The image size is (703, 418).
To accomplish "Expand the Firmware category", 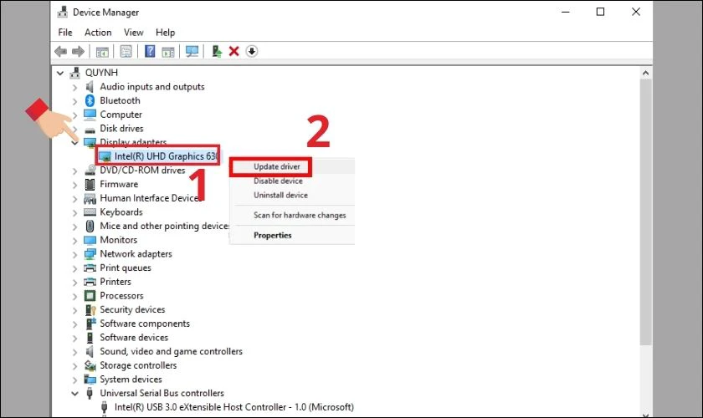I will pos(74,185).
